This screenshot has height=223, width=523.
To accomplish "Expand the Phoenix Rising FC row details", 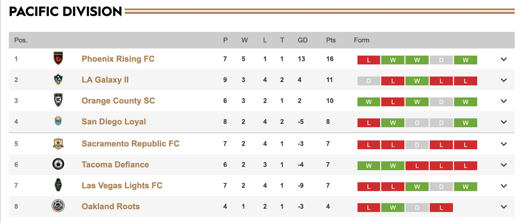I will [x=504, y=59].
